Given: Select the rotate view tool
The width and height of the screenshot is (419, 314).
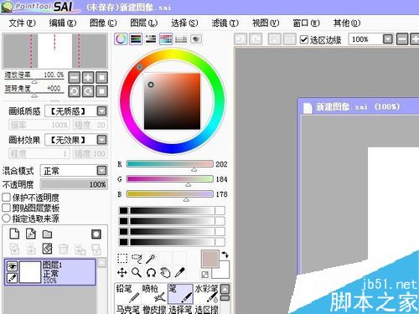Looking at the screenshot, I should pos(151,272).
